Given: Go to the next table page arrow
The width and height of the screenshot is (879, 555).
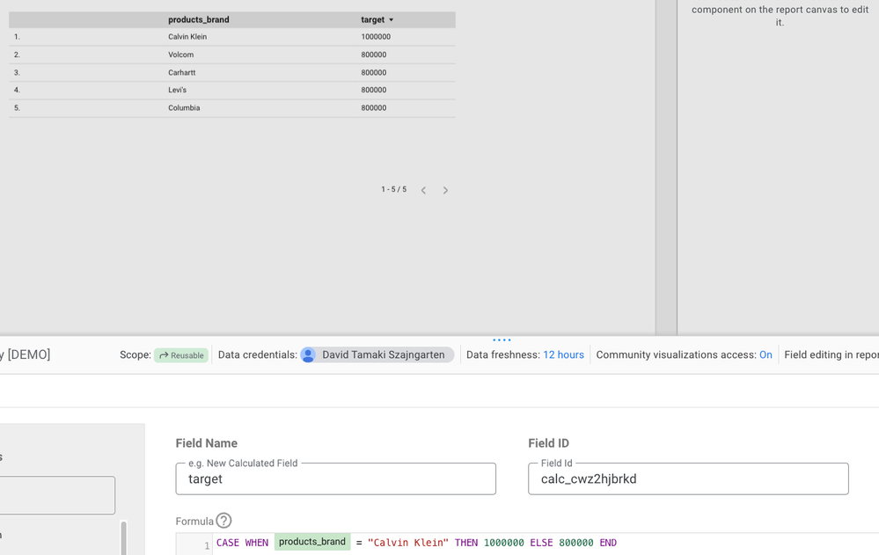Looking at the screenshot, I should [x=446, y=191].
